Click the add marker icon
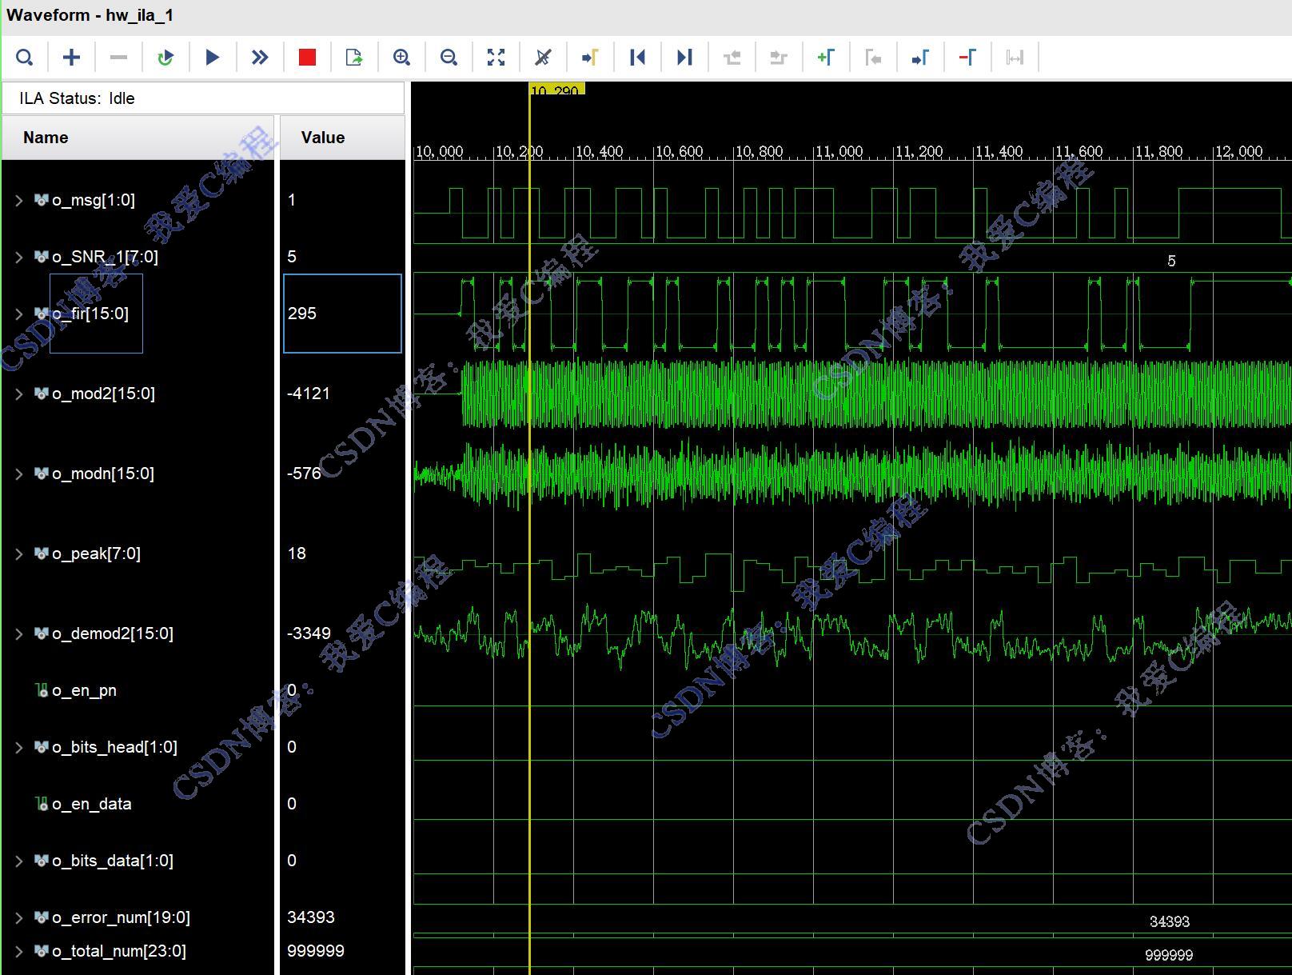1292x975 pixels. tap(826, 58)
